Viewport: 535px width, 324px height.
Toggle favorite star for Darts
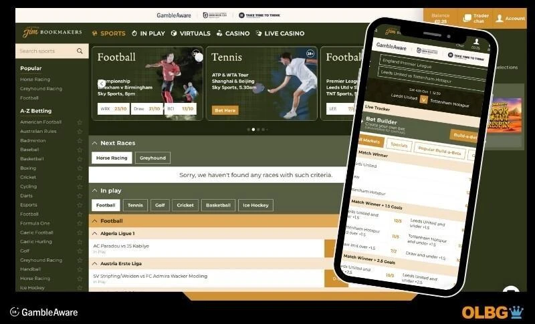tap(80, 196)
